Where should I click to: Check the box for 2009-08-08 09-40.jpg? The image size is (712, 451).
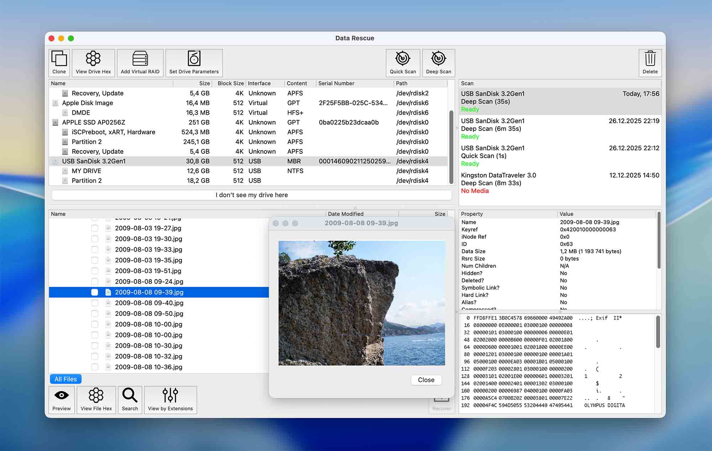[x=95, y=303]
